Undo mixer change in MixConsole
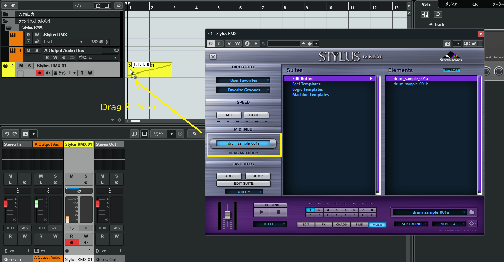Screen dimensions: 504x262 coord(7,134)
